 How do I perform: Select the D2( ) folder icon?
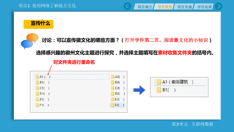coord(113,94)
